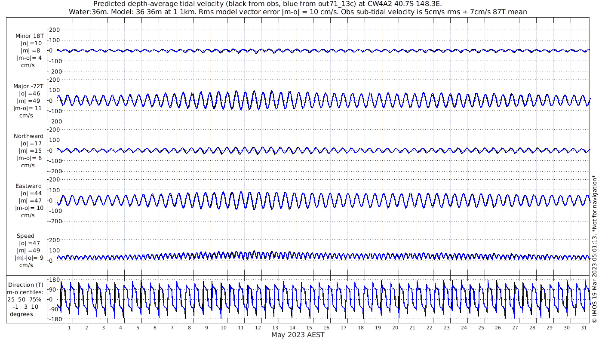
Task: Click the '-1 3 10' centile values
Action: 25,307
